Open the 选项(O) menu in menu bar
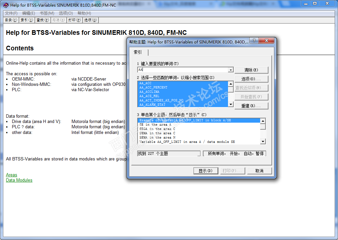Image resolution: width=338 pixels, height=240 pixels. tap(66, 13)
